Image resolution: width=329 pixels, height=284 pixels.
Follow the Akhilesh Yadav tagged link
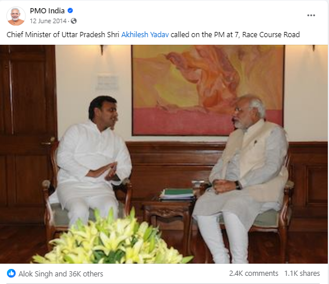coord(145,34)
